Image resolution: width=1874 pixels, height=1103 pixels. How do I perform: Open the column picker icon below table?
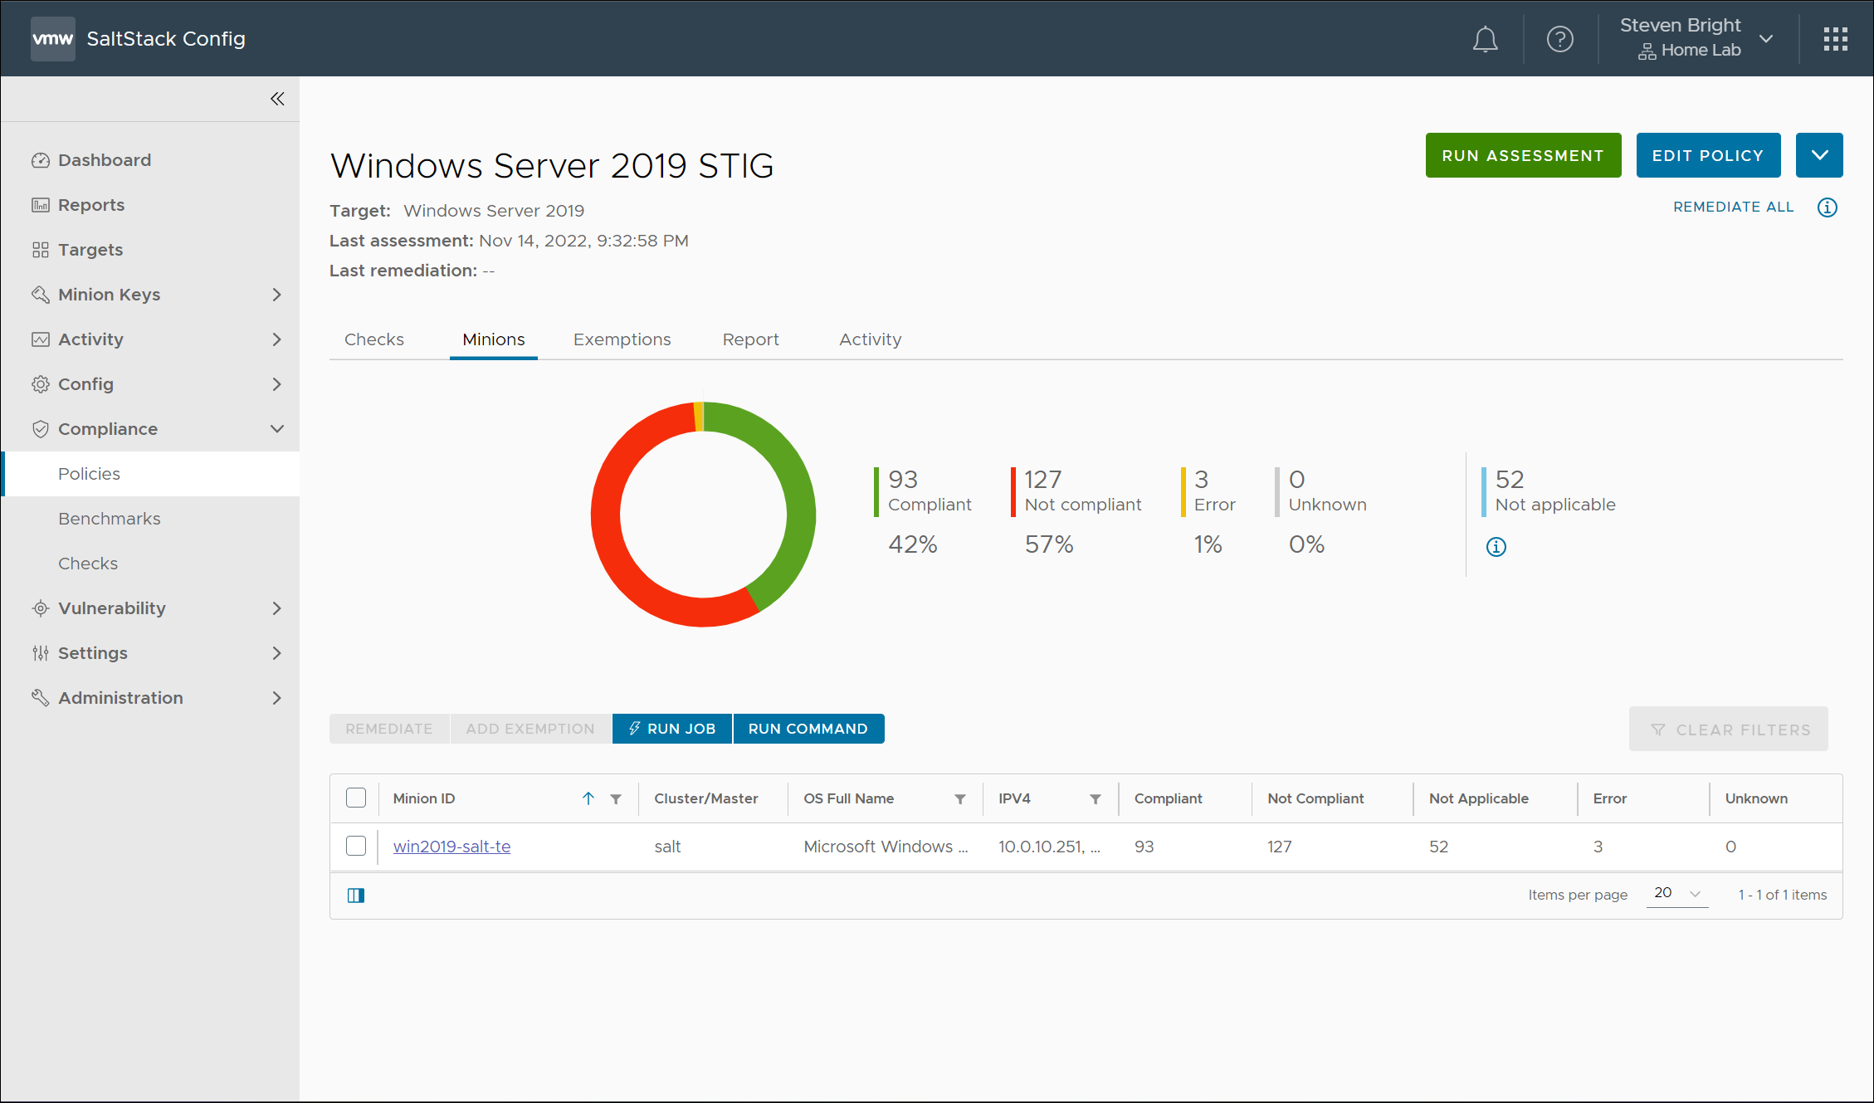(x=356, y=895)
